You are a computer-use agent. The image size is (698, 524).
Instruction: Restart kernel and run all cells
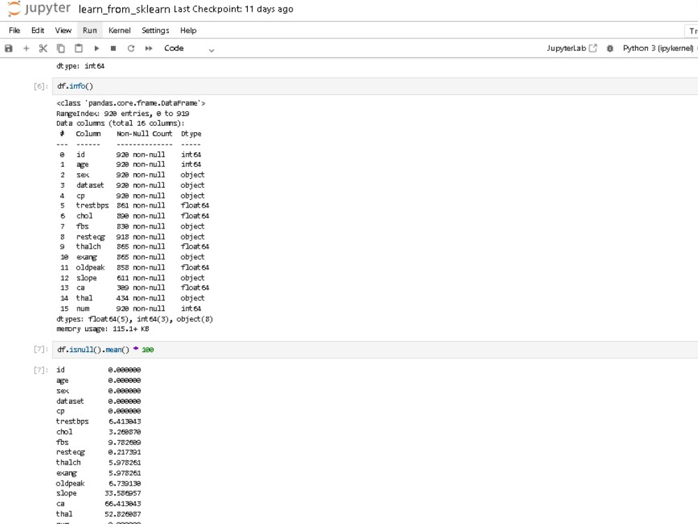tap(149, 48)
